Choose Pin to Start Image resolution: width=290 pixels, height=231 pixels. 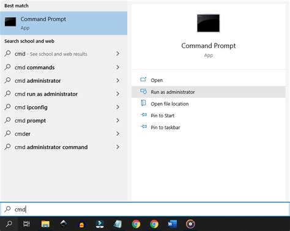(x=209, y=116)
